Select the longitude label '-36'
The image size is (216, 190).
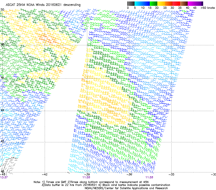point(129,175)
